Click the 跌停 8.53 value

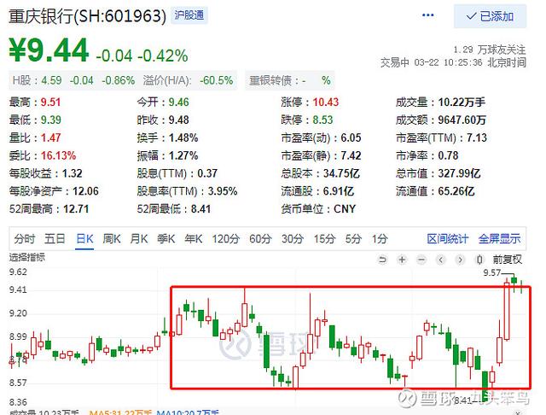(322, 120)
